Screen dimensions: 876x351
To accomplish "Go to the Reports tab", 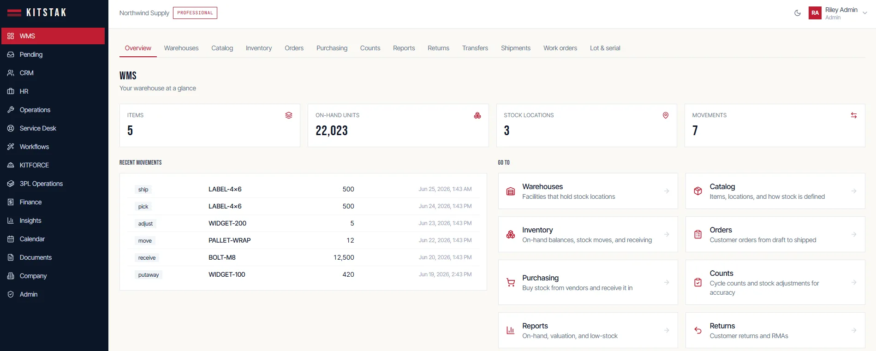I will tap(404, 48).
